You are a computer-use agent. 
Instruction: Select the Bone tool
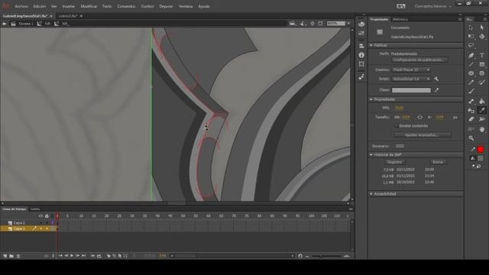471,102
